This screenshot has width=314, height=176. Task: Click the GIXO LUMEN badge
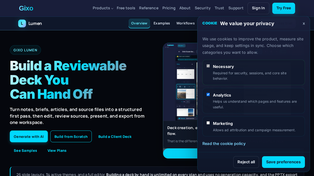(25, 50)
